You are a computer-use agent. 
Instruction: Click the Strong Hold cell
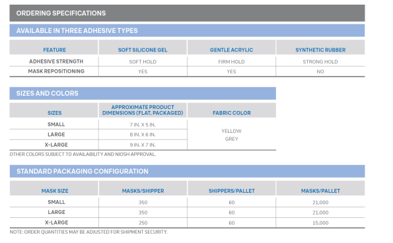pyautogui.click(x=320, y=61)
